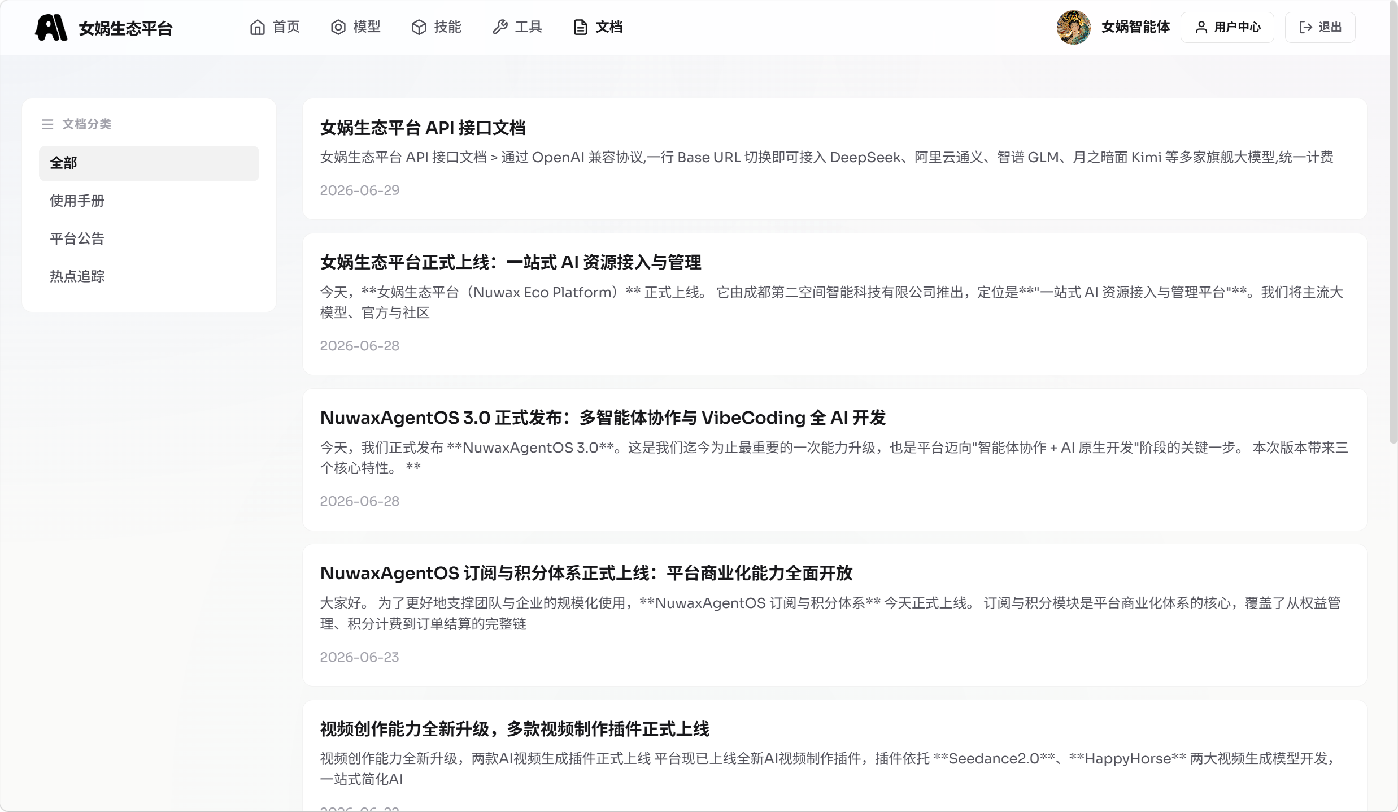
Task: Click the document icon beside 文档
Action: (x=581, y=27)
